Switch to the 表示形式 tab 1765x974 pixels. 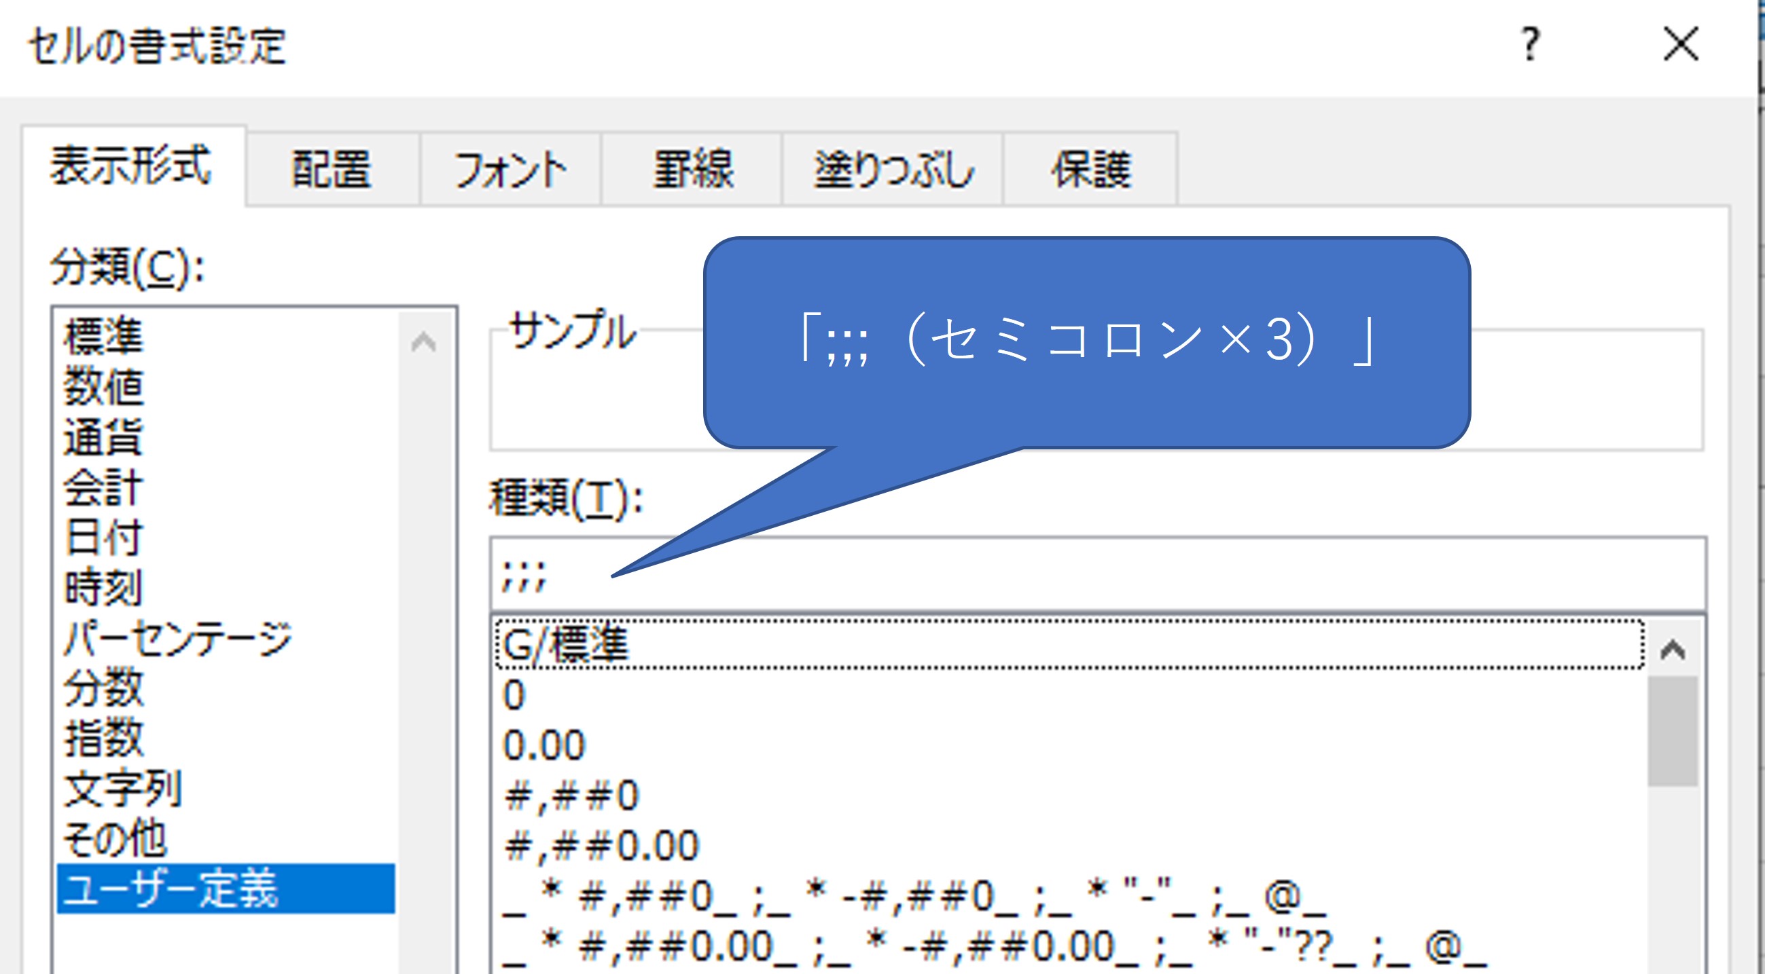coord(133,166)
